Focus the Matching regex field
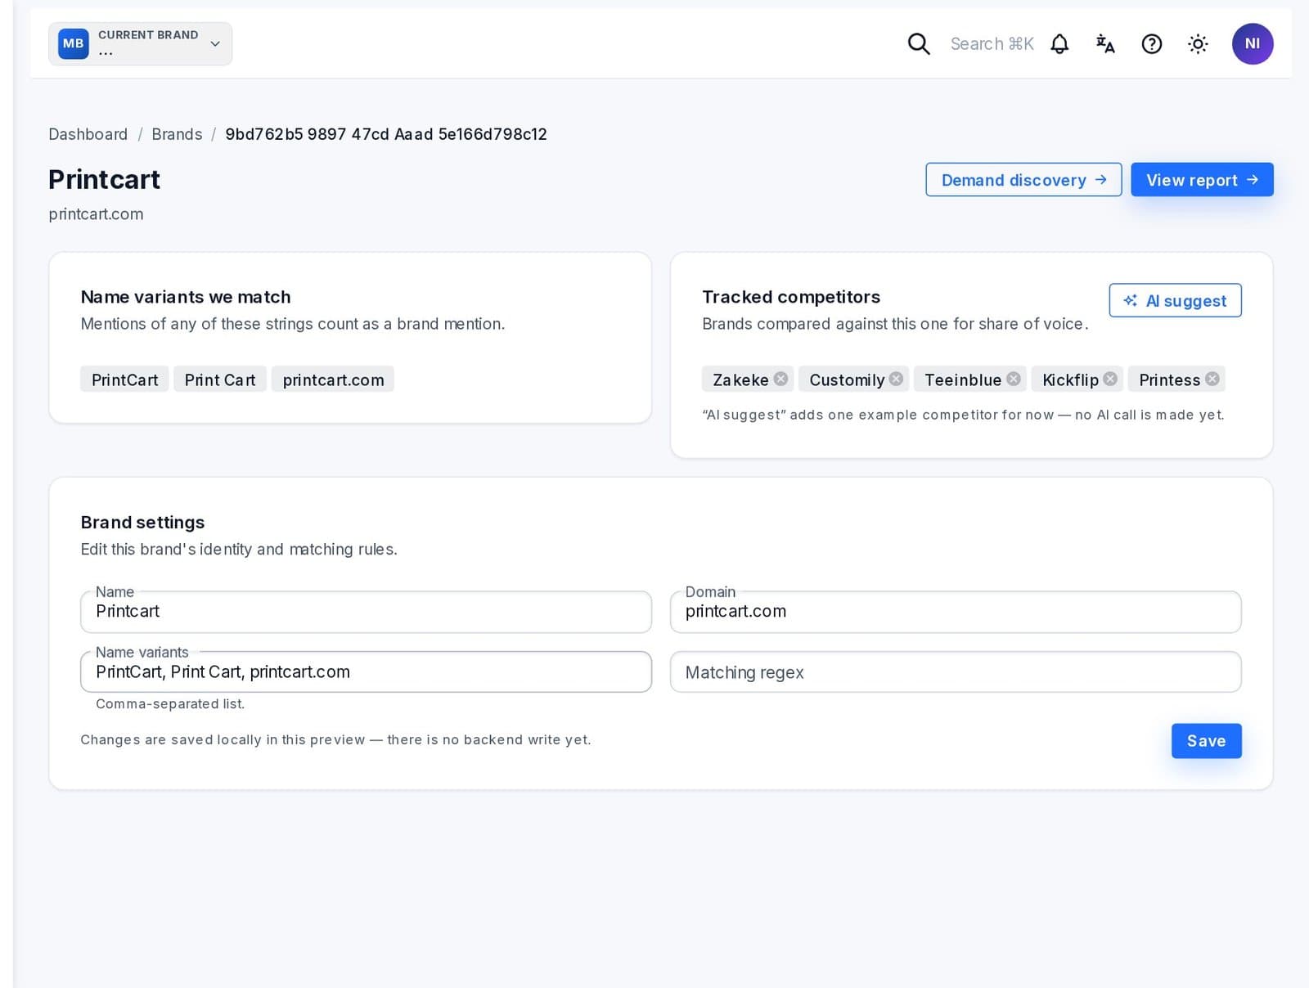This screenshot has width=1309, height=988. (956, 672)
